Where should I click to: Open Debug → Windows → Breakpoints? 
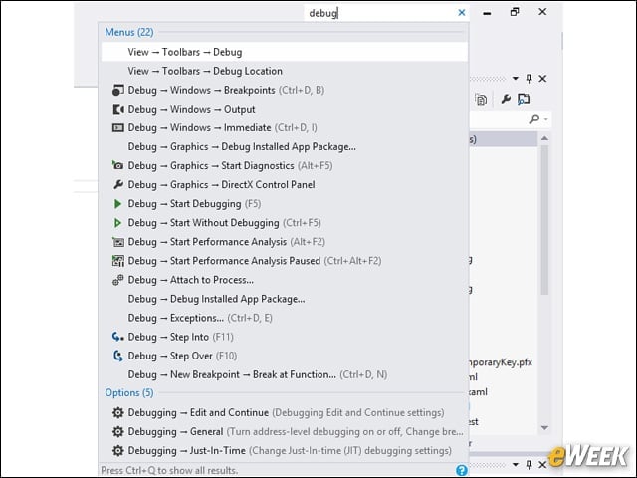pyautogui.click(x=285, y=90)
